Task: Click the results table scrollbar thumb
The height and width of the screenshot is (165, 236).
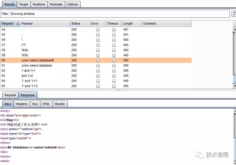Action: point(235,79)
